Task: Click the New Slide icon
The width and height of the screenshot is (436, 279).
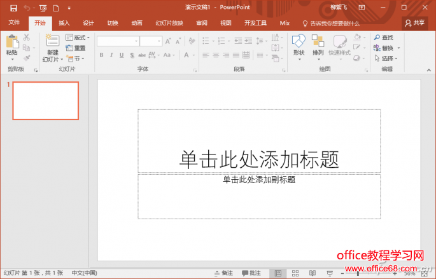Action: click(52, 42)
